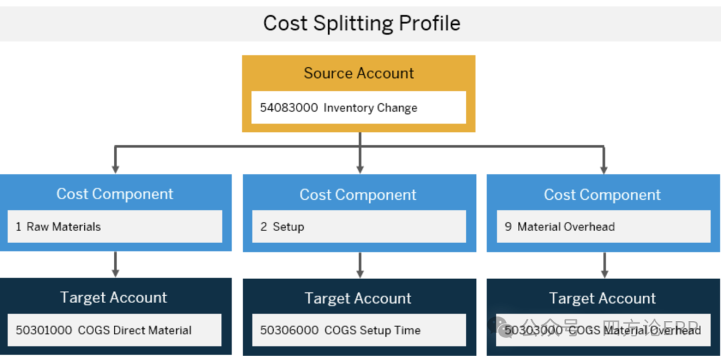The image size is (721, 357).
Task: Click the "1 Raw Materials" box
Action: [115, 226]
